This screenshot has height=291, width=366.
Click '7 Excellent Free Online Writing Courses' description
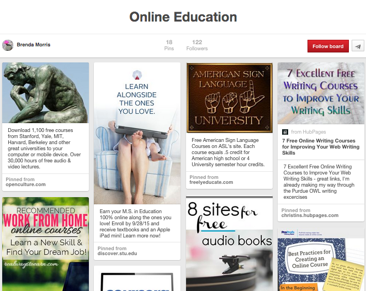coord(319,182)
